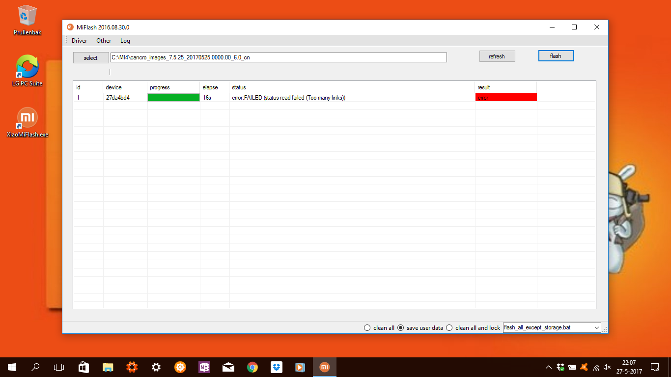Image resolution: width=671 pixels, height=377 pixels.
Task: Show hidden system tray icons
Action: point(549,367)
